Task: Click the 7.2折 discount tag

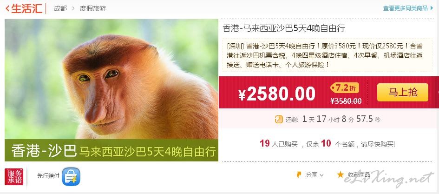Action: click(345, 88)
